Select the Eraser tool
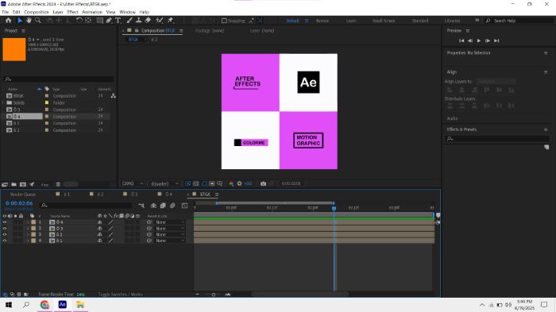 click(148, 21)
